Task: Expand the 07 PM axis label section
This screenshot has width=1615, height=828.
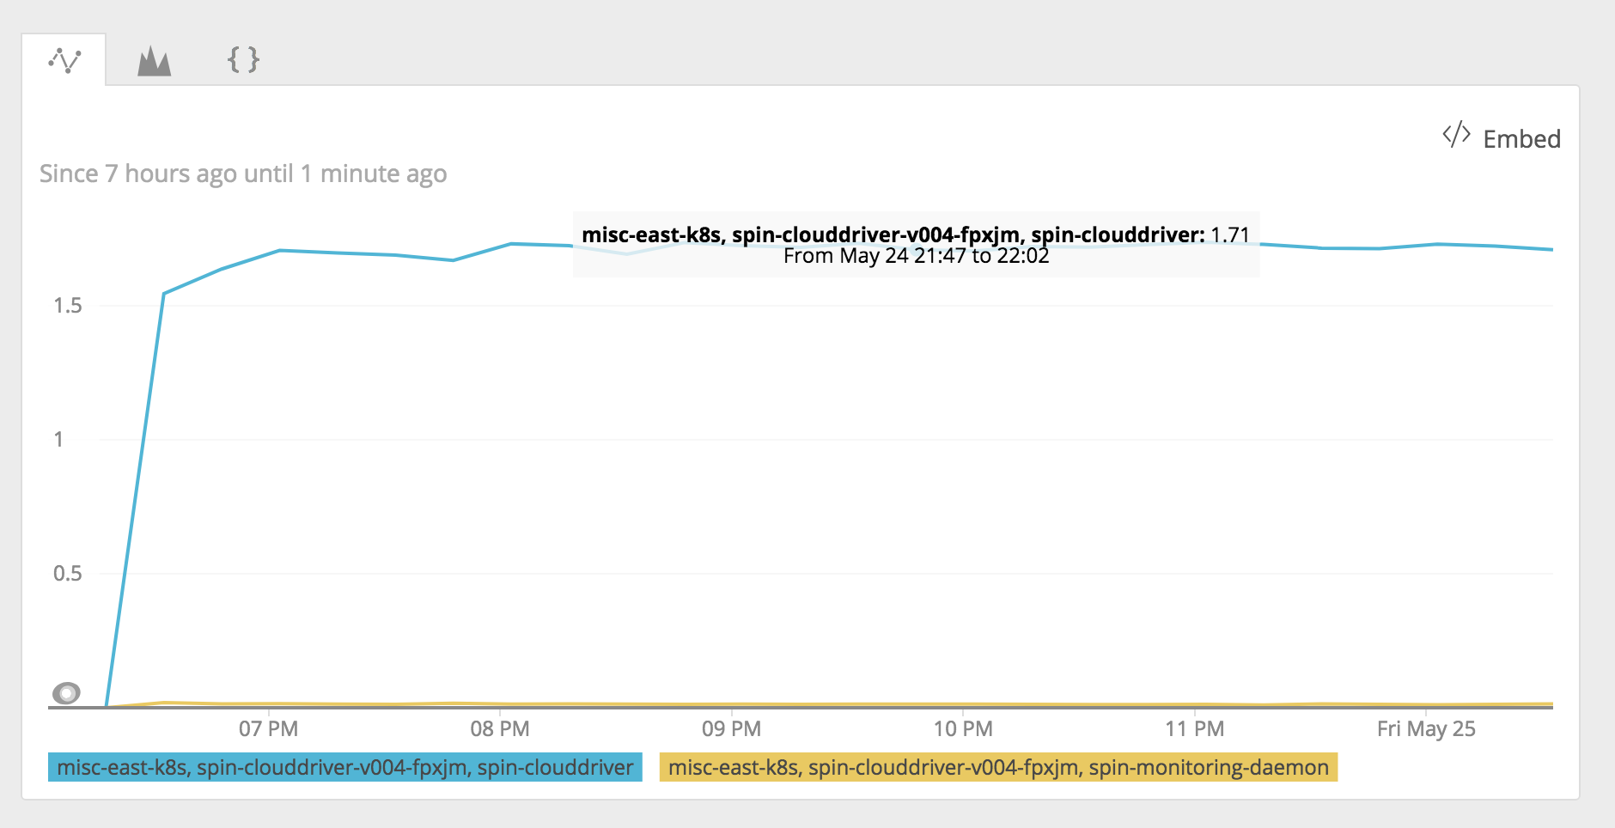Action: pyautogui.click(x=269, y=728)
